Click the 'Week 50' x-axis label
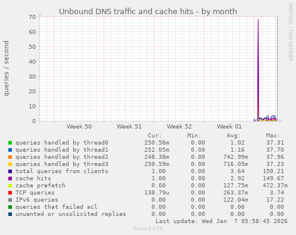The width and height of the screenshot is (296, 235). pyautogui.click(x=79, y=127)
